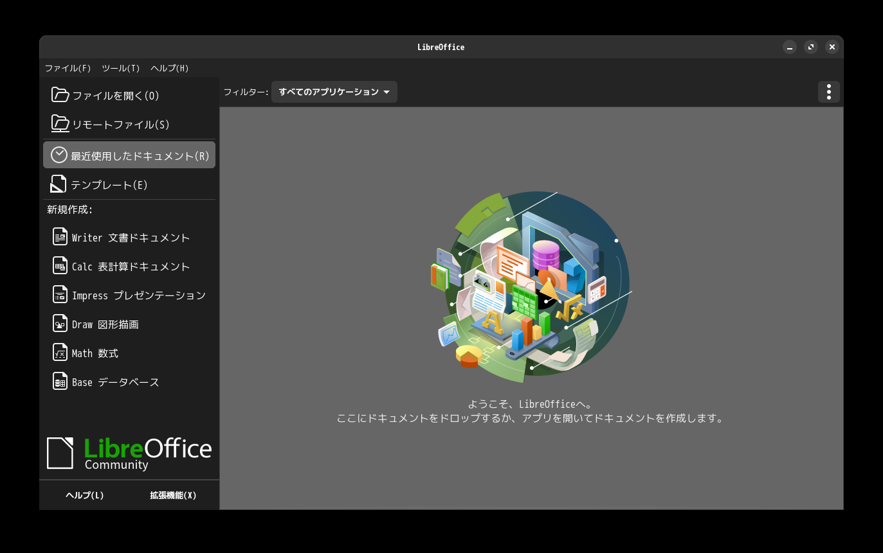Viewport: 883px width, 553px height.
Task: Open テンプレート via its template icon
Action: 59,184
